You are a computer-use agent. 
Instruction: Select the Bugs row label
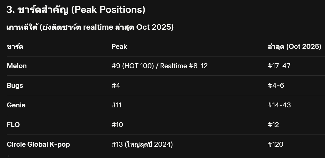[15, 85]
